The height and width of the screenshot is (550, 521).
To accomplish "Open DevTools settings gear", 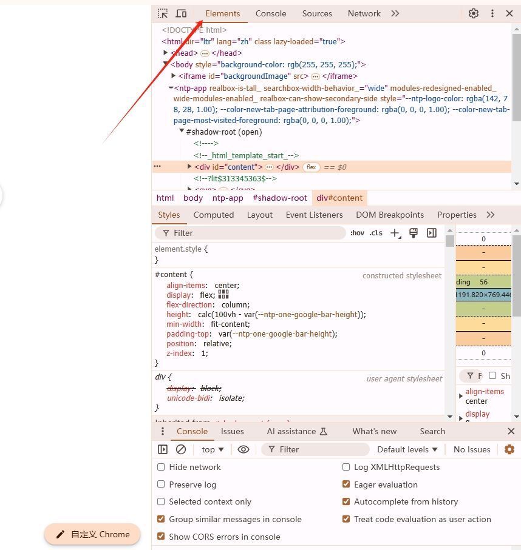I will [474, 13].
